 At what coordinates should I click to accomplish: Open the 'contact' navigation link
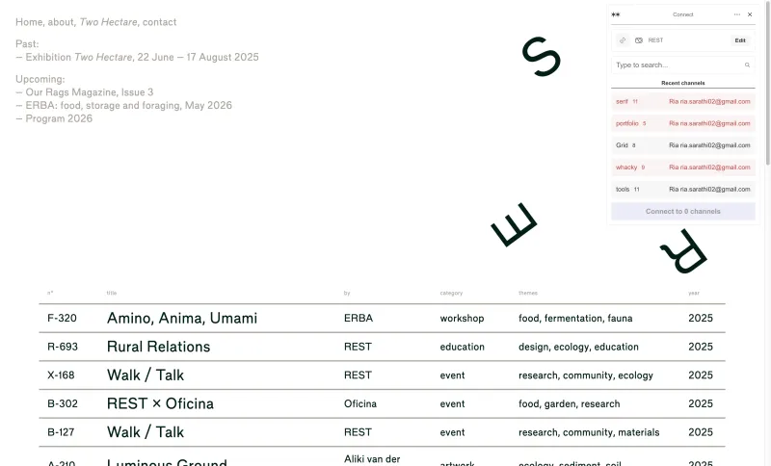pyautogui.click(x=159, y=22)
